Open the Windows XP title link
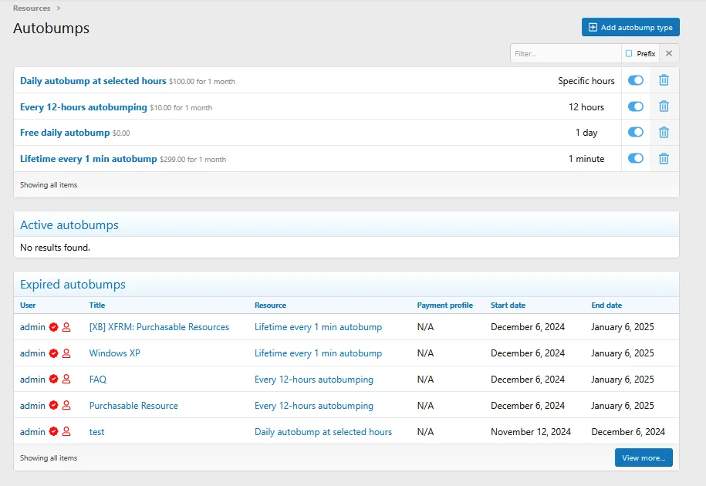This screenshot has width=706, height=486. tap(114, 353)
